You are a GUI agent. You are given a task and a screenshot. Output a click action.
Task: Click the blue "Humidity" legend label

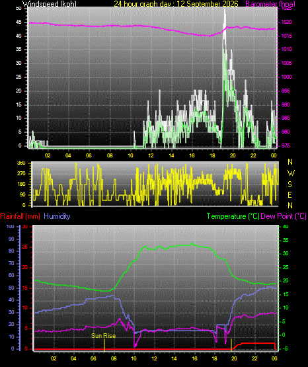point(57,216)
